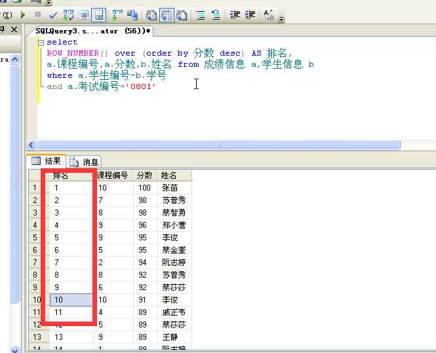Select the 排名 cell with value 11

71,312
